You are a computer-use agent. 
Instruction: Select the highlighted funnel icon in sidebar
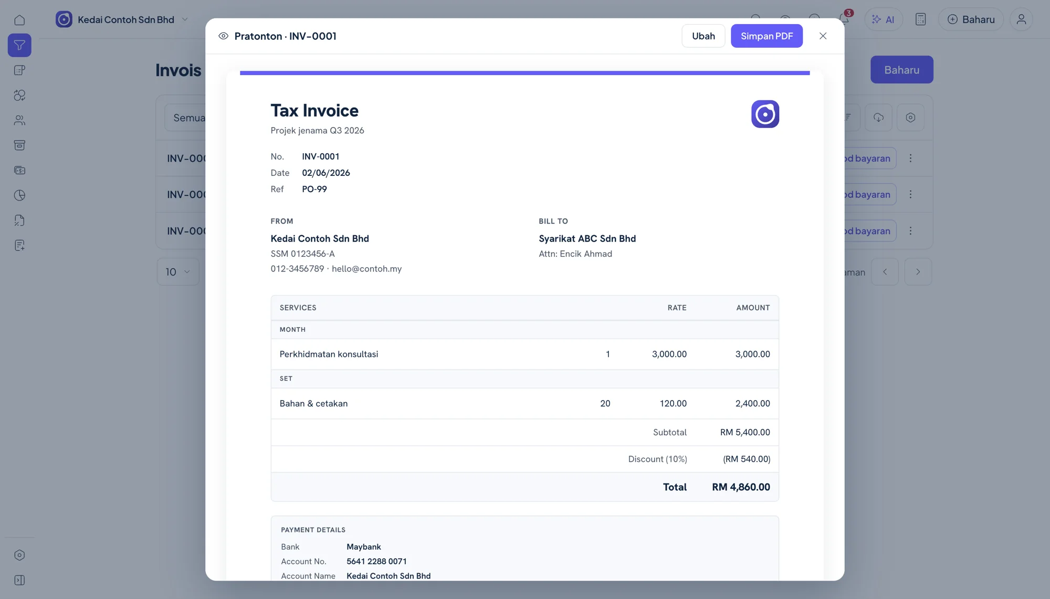(x=19, y=45)
